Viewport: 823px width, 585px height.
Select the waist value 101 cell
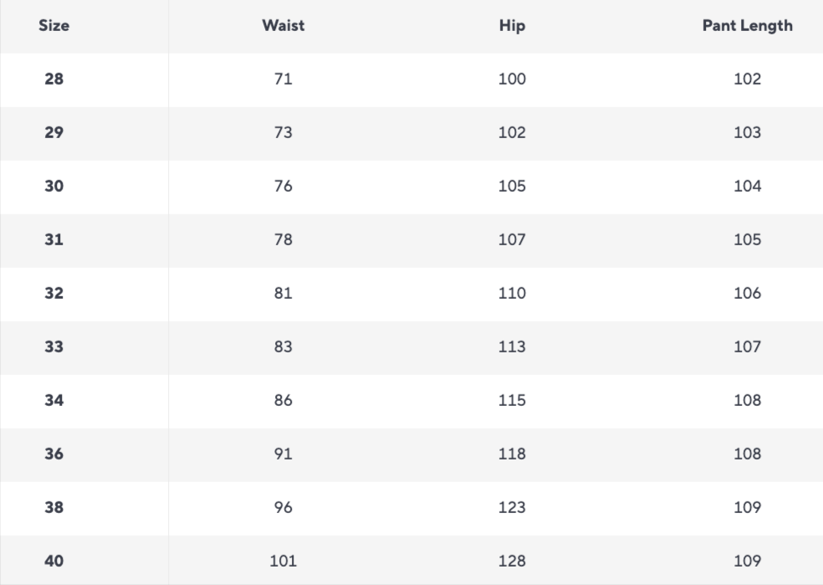click(x=283, y=561)
